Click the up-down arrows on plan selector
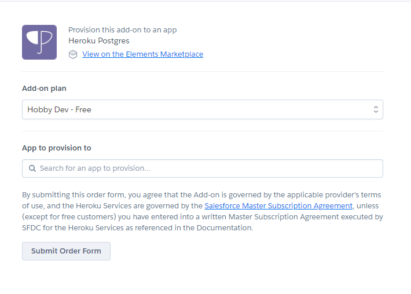Screen dimensions: 411x294 (376, 109)
